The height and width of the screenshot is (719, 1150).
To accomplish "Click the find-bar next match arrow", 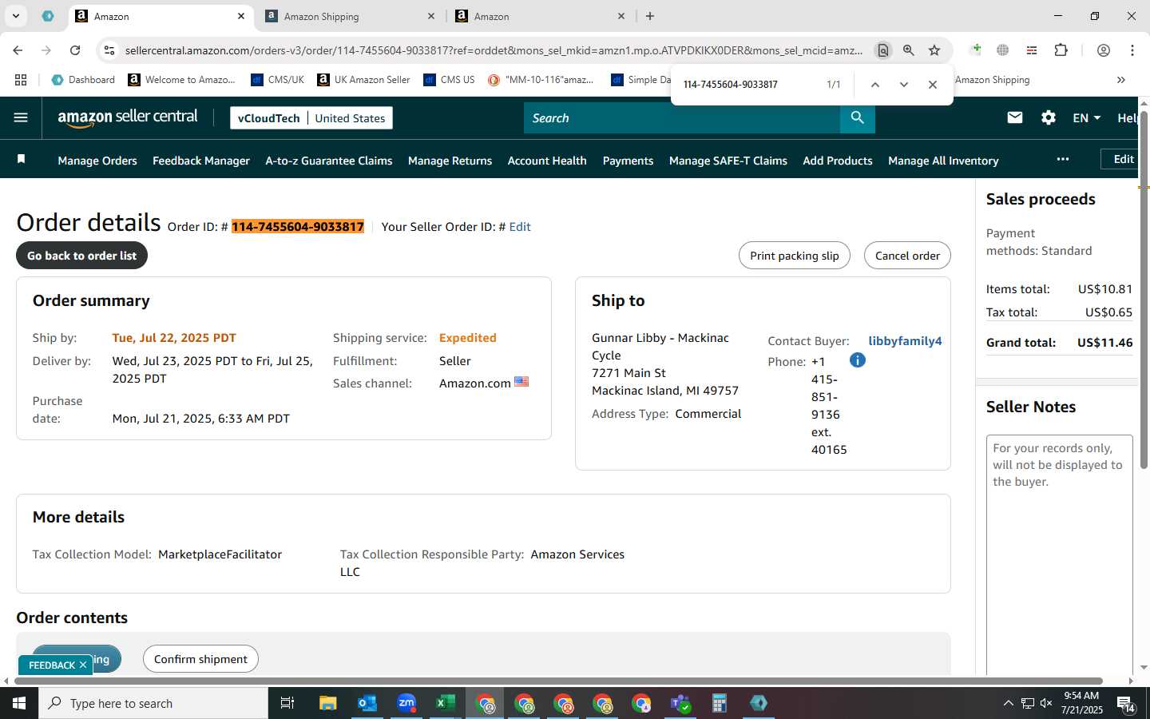I will point(903,84).
